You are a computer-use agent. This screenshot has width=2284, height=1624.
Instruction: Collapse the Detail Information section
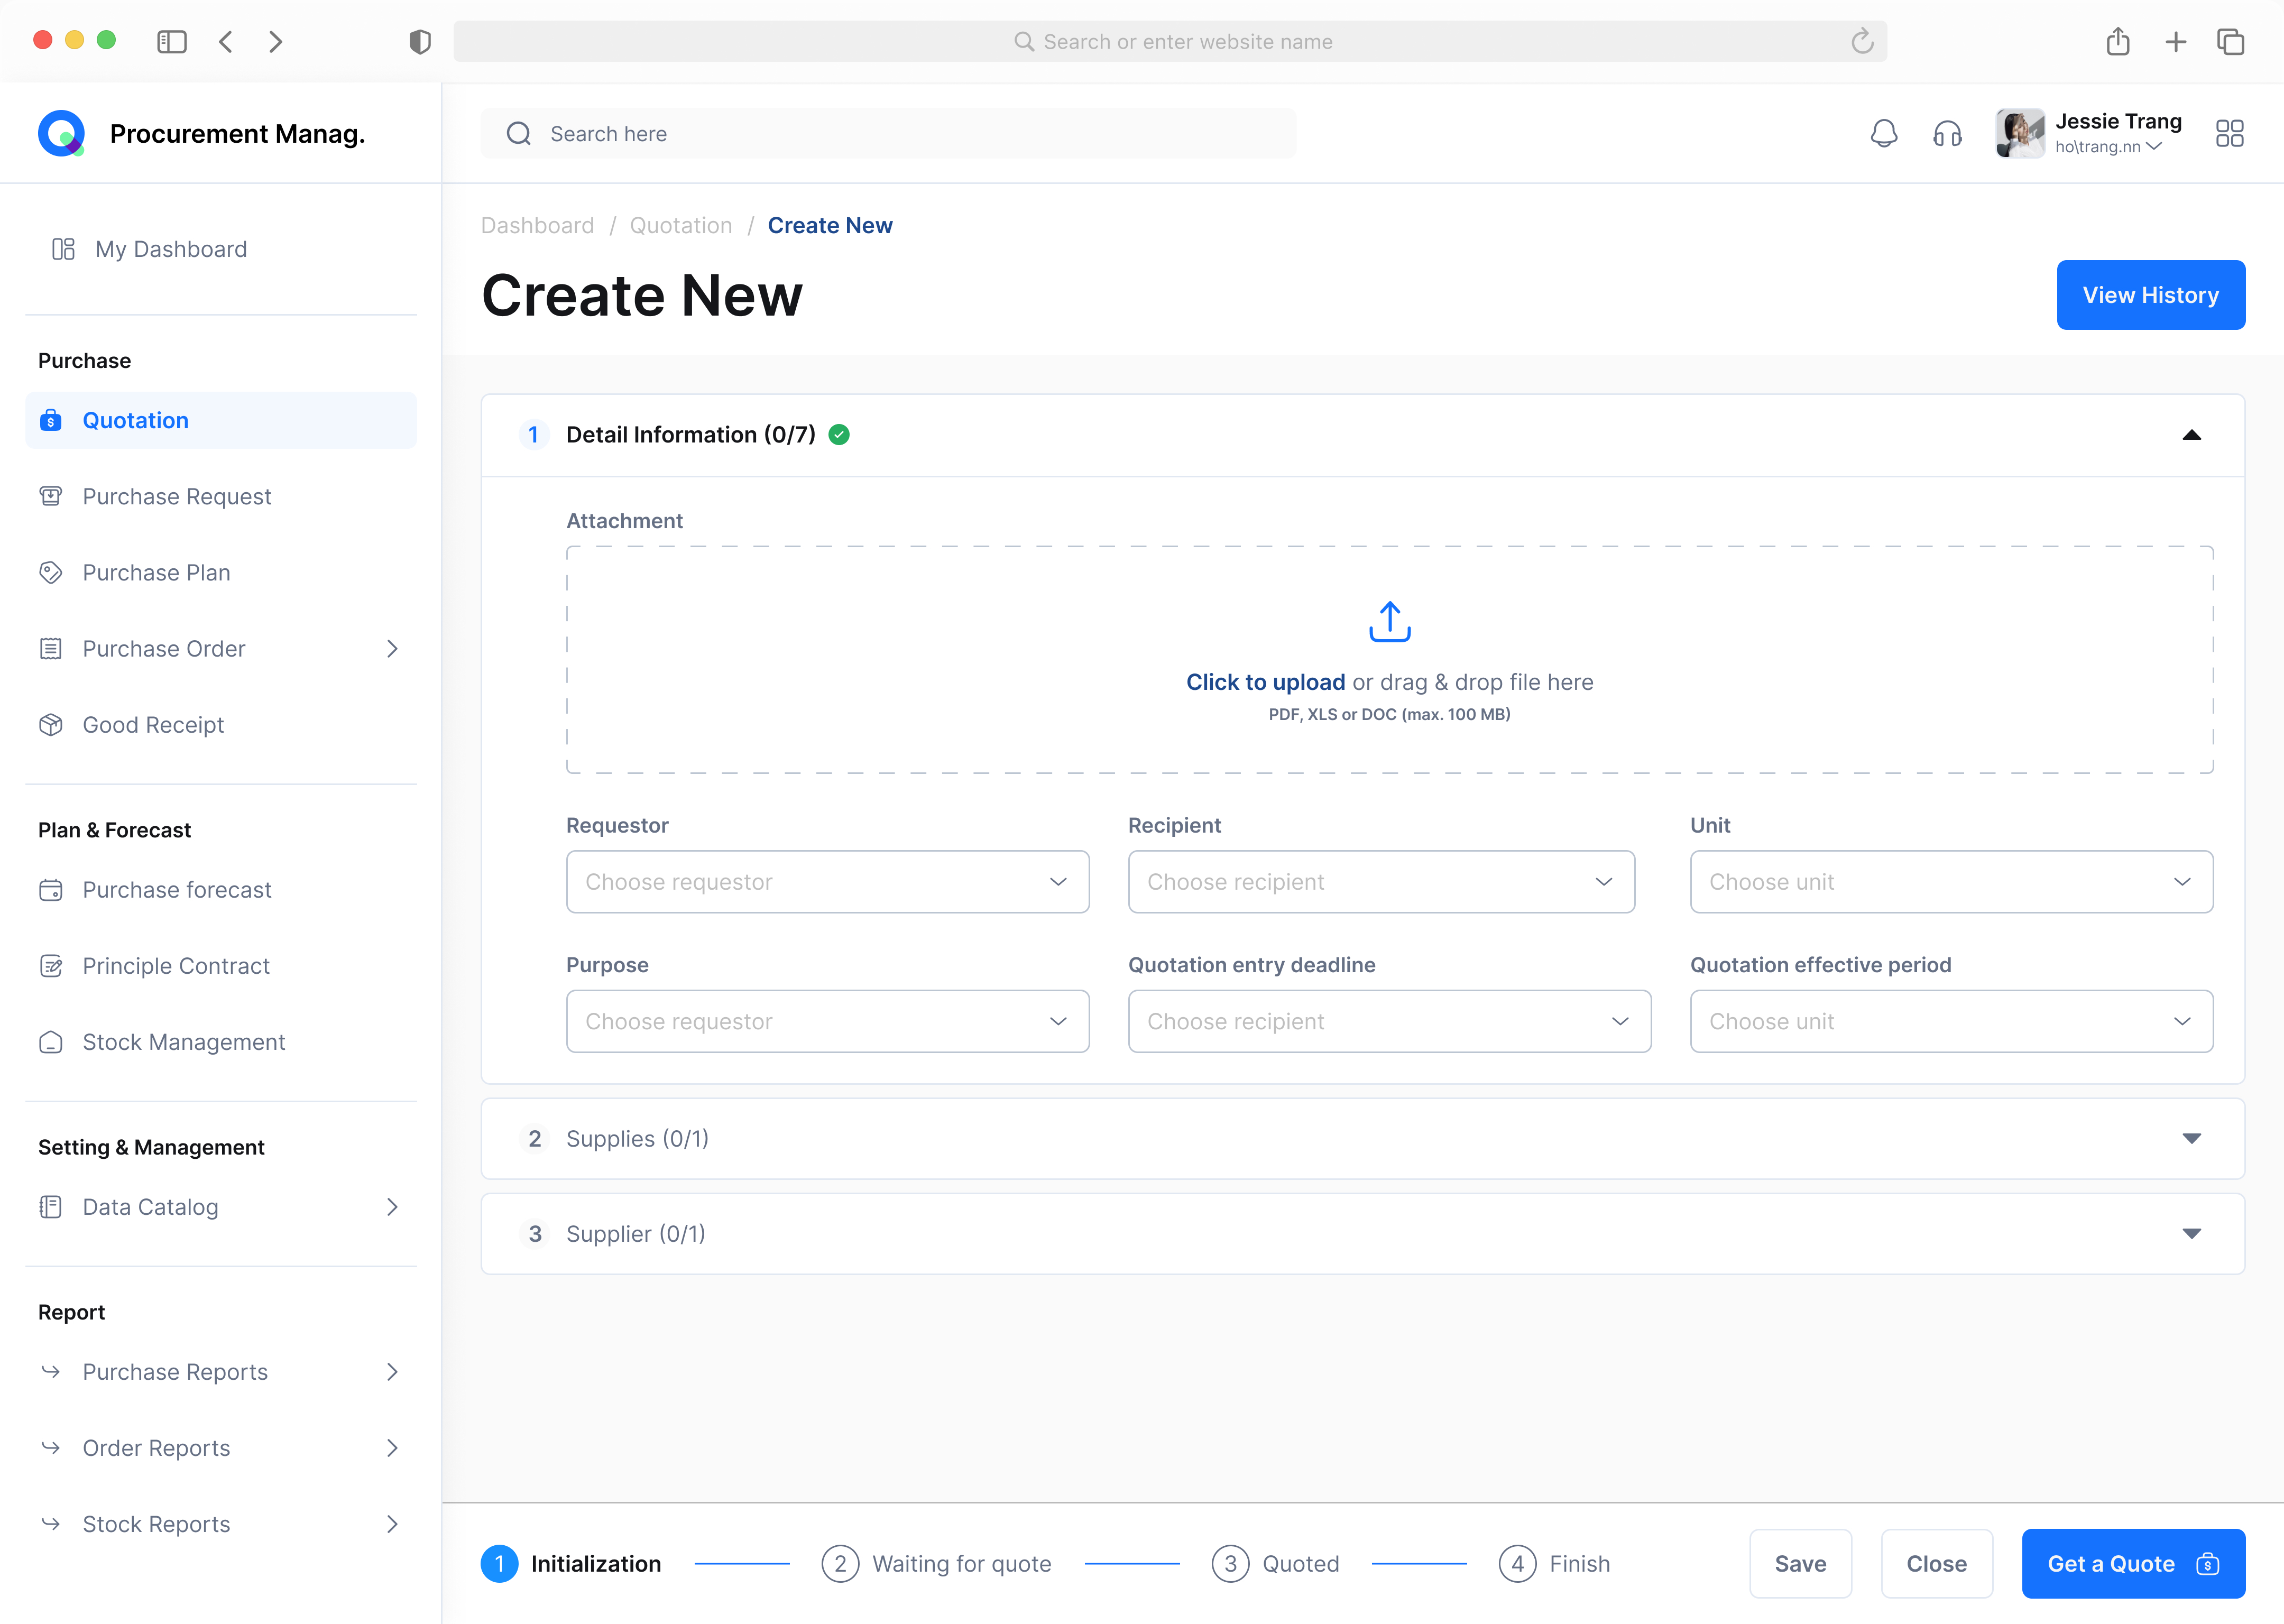[2191, 435]
